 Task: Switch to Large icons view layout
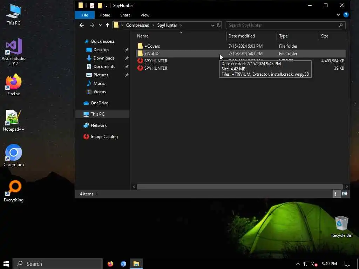[344, 194]
